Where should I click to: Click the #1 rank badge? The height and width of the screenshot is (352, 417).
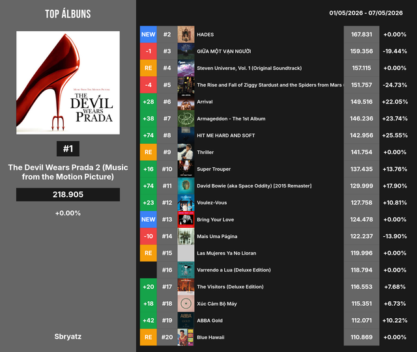point(68,149)
